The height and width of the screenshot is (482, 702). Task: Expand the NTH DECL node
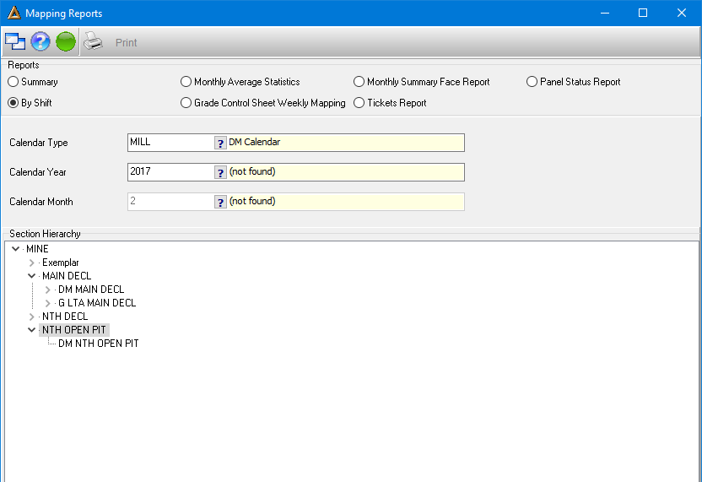click(x=32, y=317)
